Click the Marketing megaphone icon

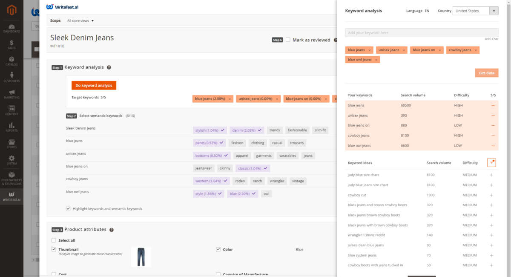tap(11, 94)
